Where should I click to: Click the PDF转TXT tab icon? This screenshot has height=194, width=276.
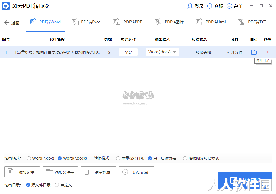pyautogui.click(x=241, y=22)
